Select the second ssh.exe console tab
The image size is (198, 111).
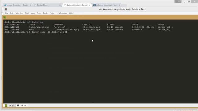(x=22, y=105)
